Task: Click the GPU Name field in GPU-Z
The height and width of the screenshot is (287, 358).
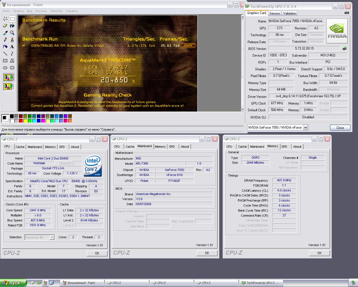Action: [296, 21]
